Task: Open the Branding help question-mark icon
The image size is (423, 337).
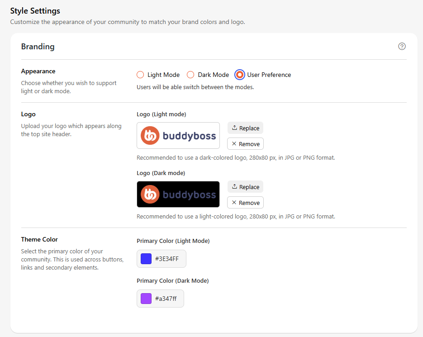Action: coord(402,47)
